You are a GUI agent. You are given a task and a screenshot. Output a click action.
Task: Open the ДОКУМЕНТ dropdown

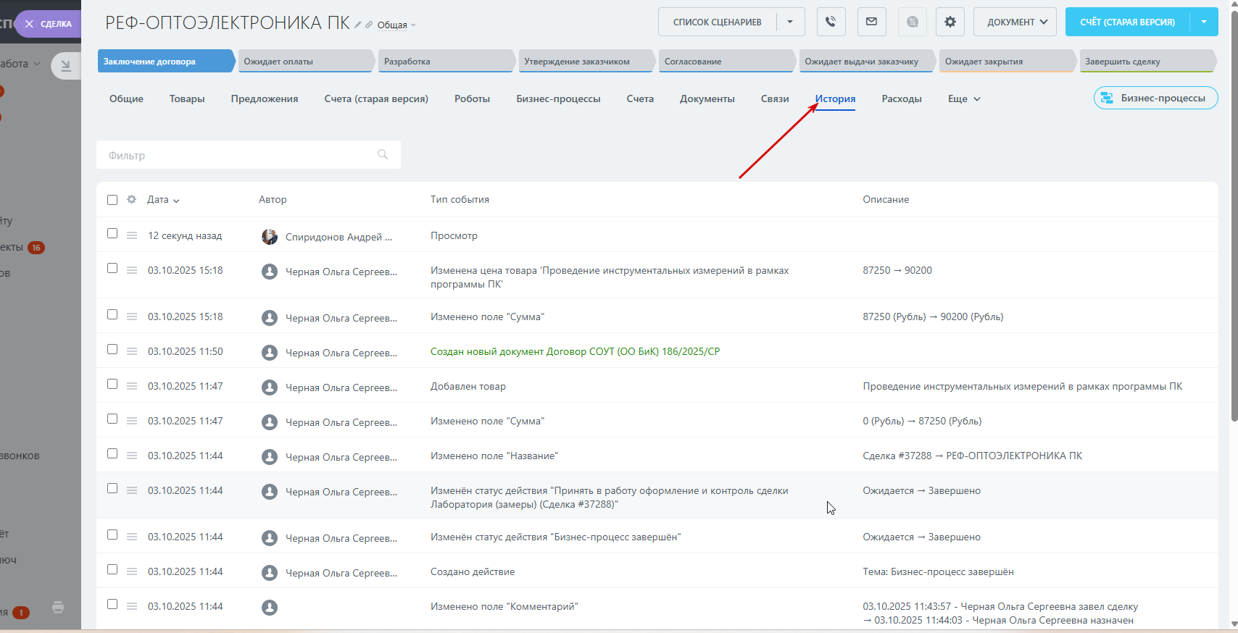pyautogui.click(x=1015, y=22)
